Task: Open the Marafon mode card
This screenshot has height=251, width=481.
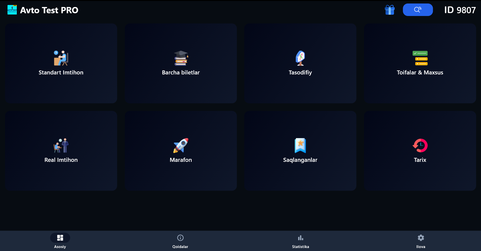Action: 181,151
